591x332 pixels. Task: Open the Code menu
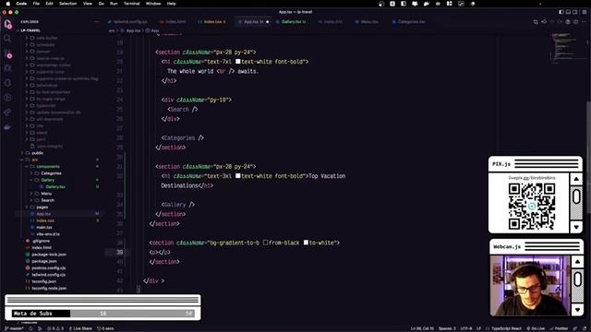tap(21, 4)
